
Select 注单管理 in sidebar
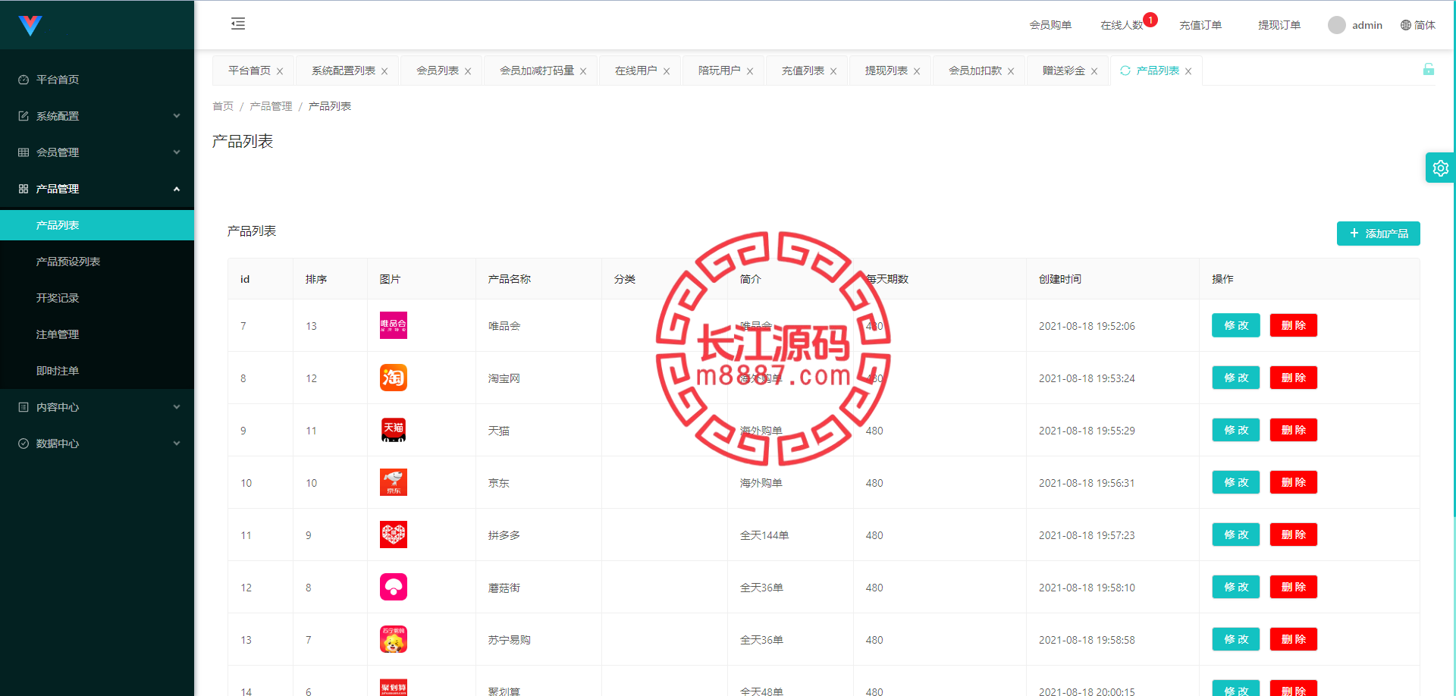tap(97, 334)
